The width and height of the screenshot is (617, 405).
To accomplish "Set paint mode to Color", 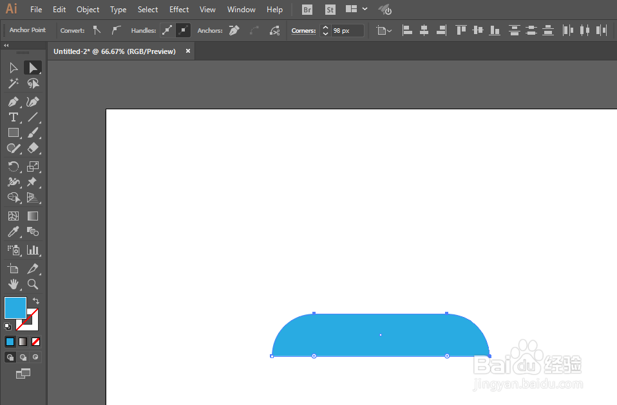I will coord(10,342).
